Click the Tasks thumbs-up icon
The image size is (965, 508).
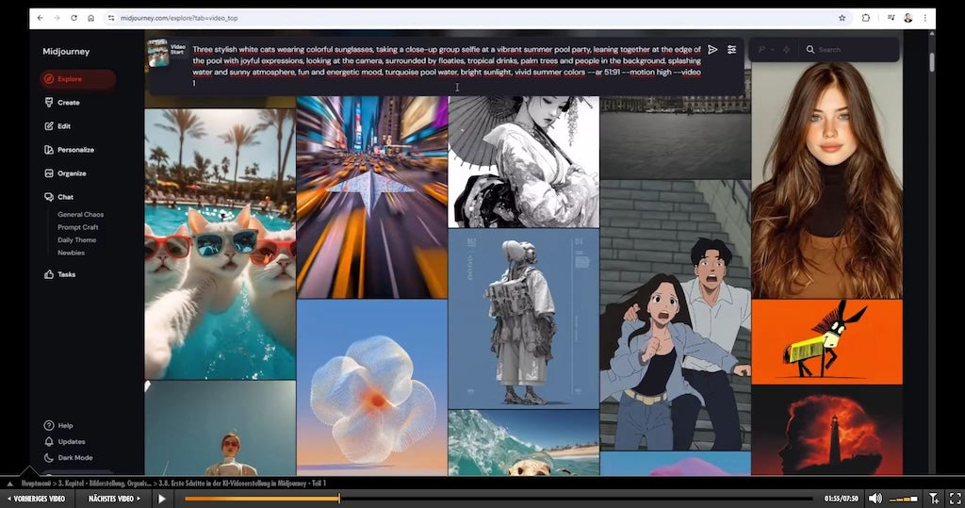click(x=49, y=274)
